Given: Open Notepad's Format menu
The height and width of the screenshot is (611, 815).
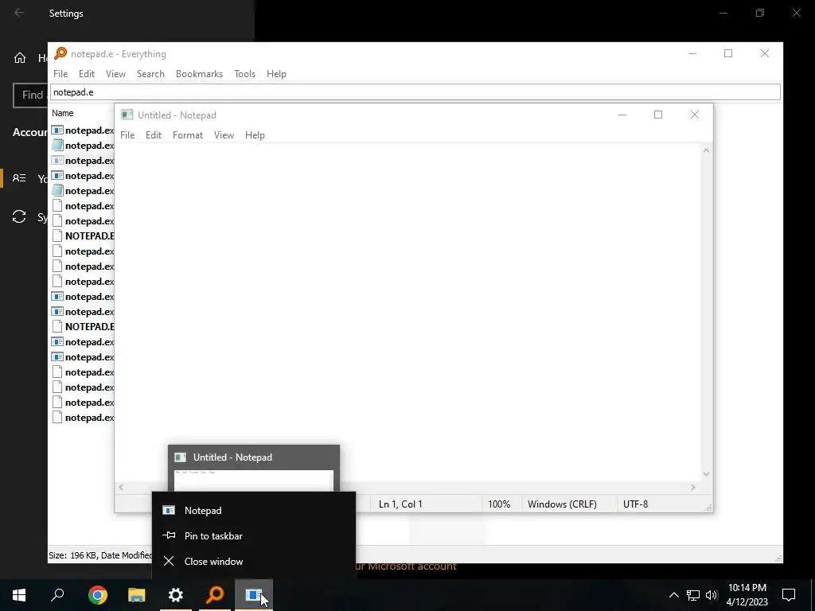Looking at the screenshot, I should pyautogui.click(x=188, y=135).
